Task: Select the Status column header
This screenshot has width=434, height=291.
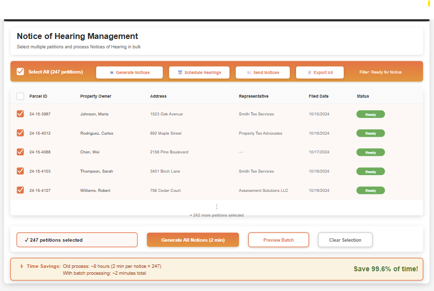Action: point(363,96)
